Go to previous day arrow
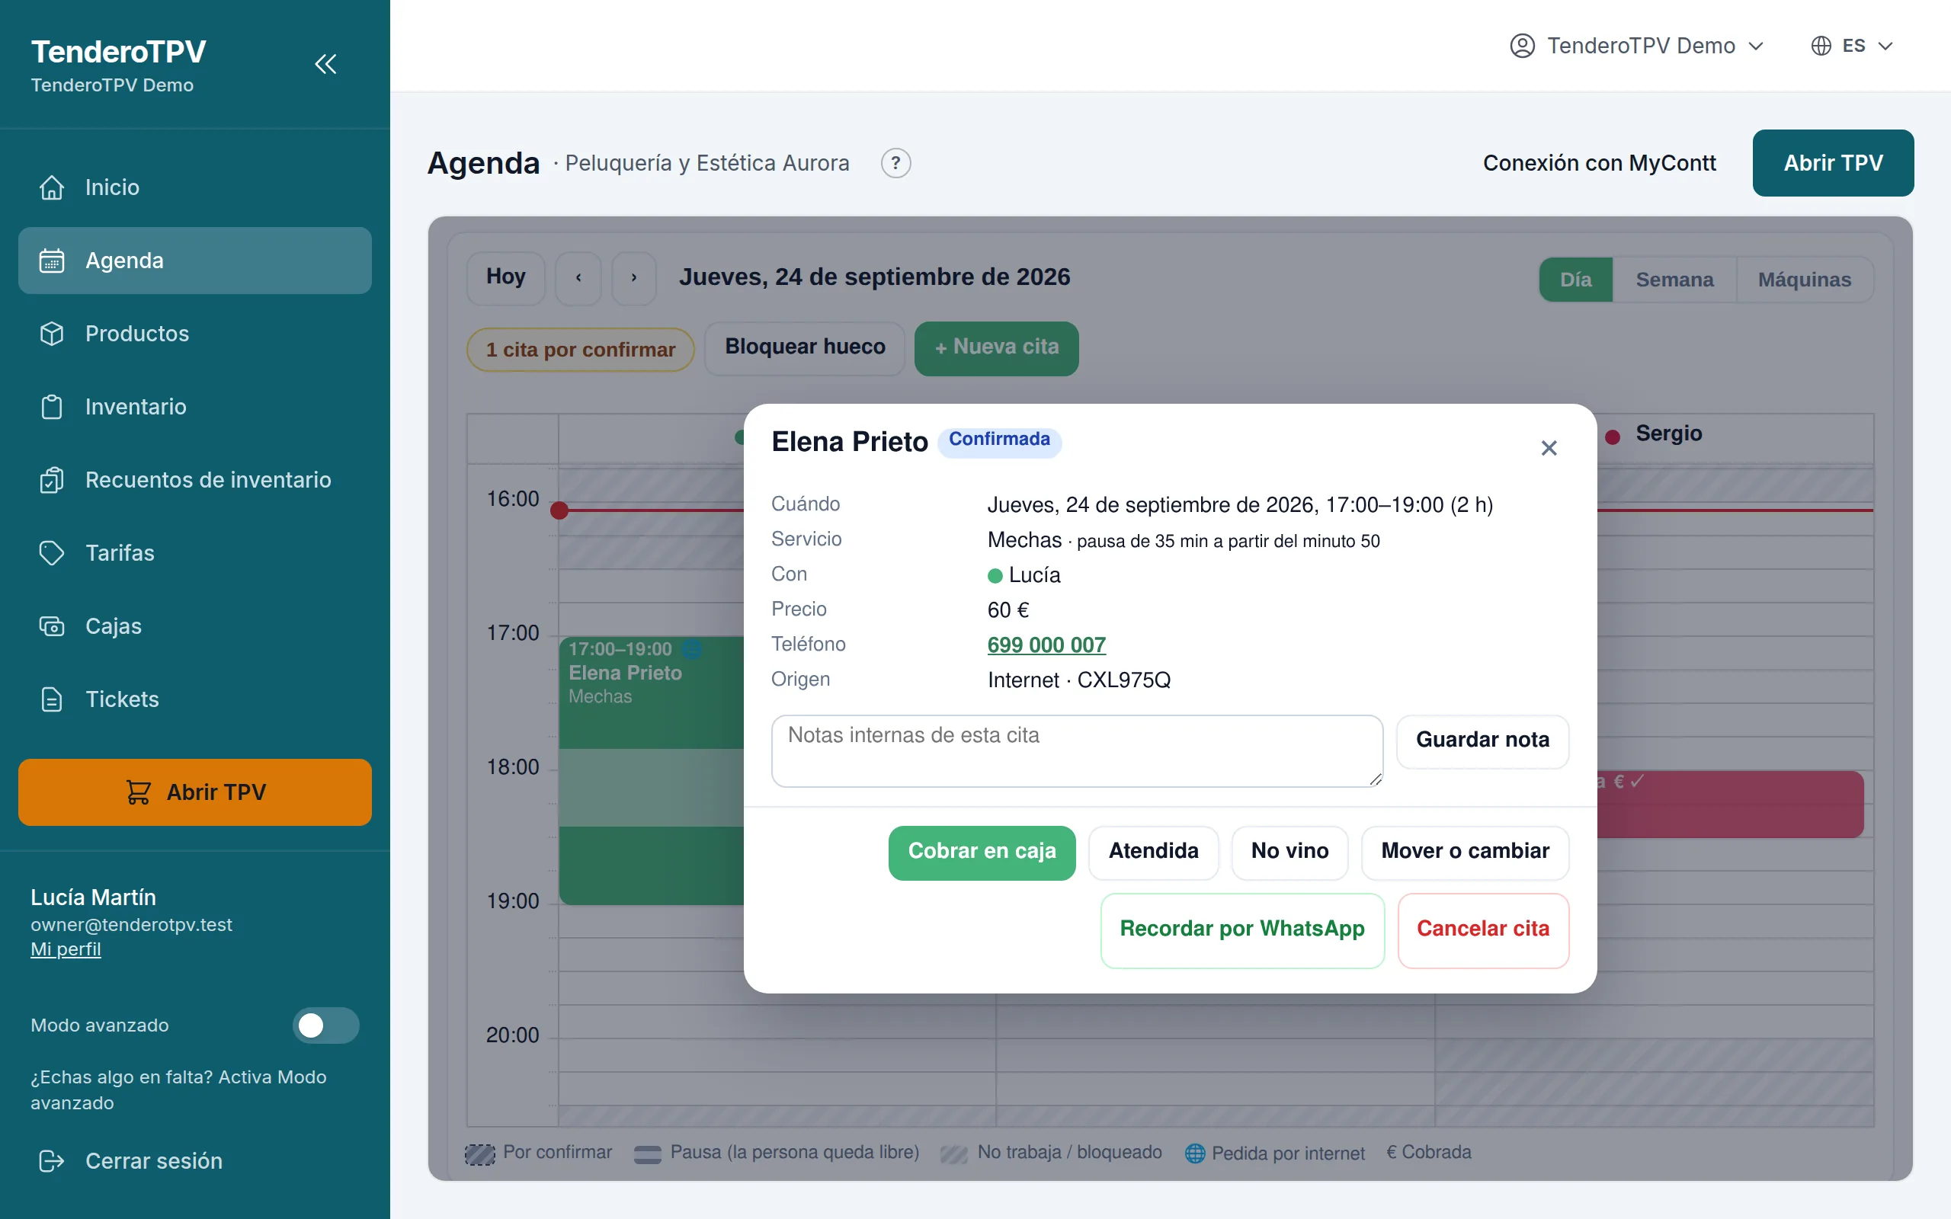 click(578, 278)
